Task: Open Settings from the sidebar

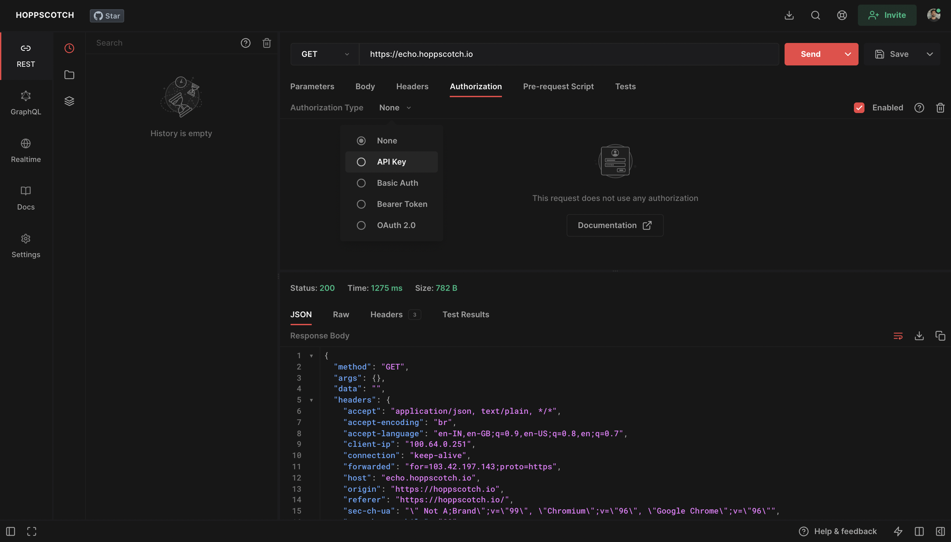Action: [x=25, y=246]
